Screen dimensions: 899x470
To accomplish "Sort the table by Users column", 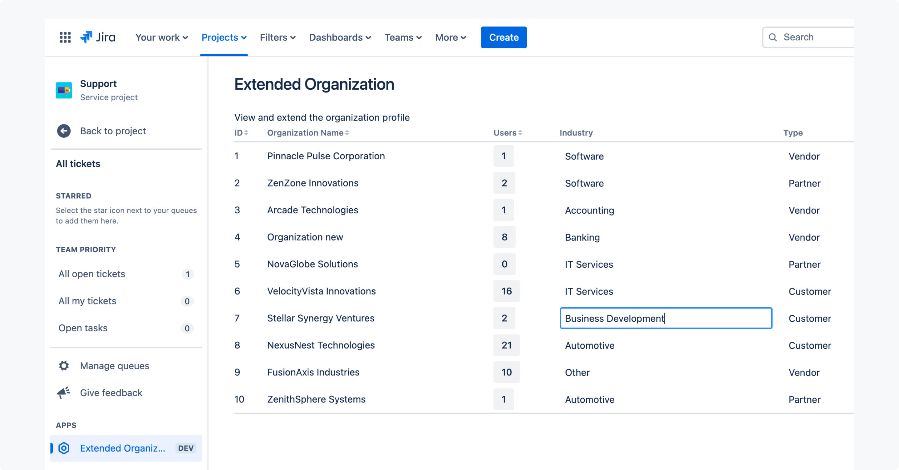I will click(x=508, y=133).
